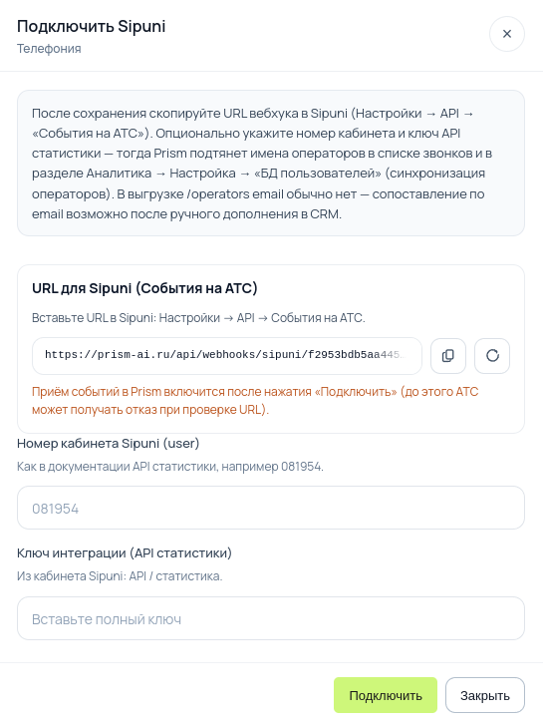This screenshot has height=727, width=543.
Task: Copy the Sipuni webhook URL
Action: pyautogui.click(x=448, y=356)
